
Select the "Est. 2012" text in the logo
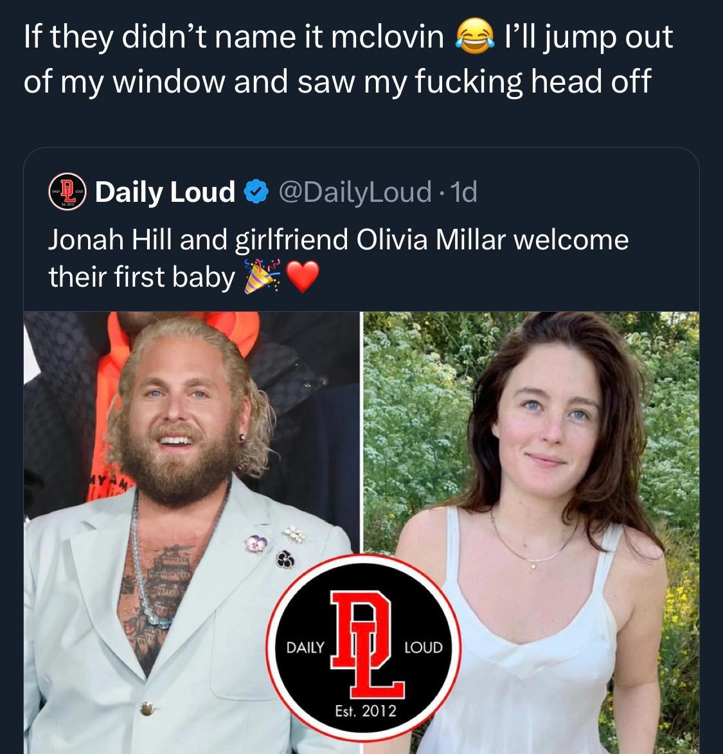(x=366, y=711)
